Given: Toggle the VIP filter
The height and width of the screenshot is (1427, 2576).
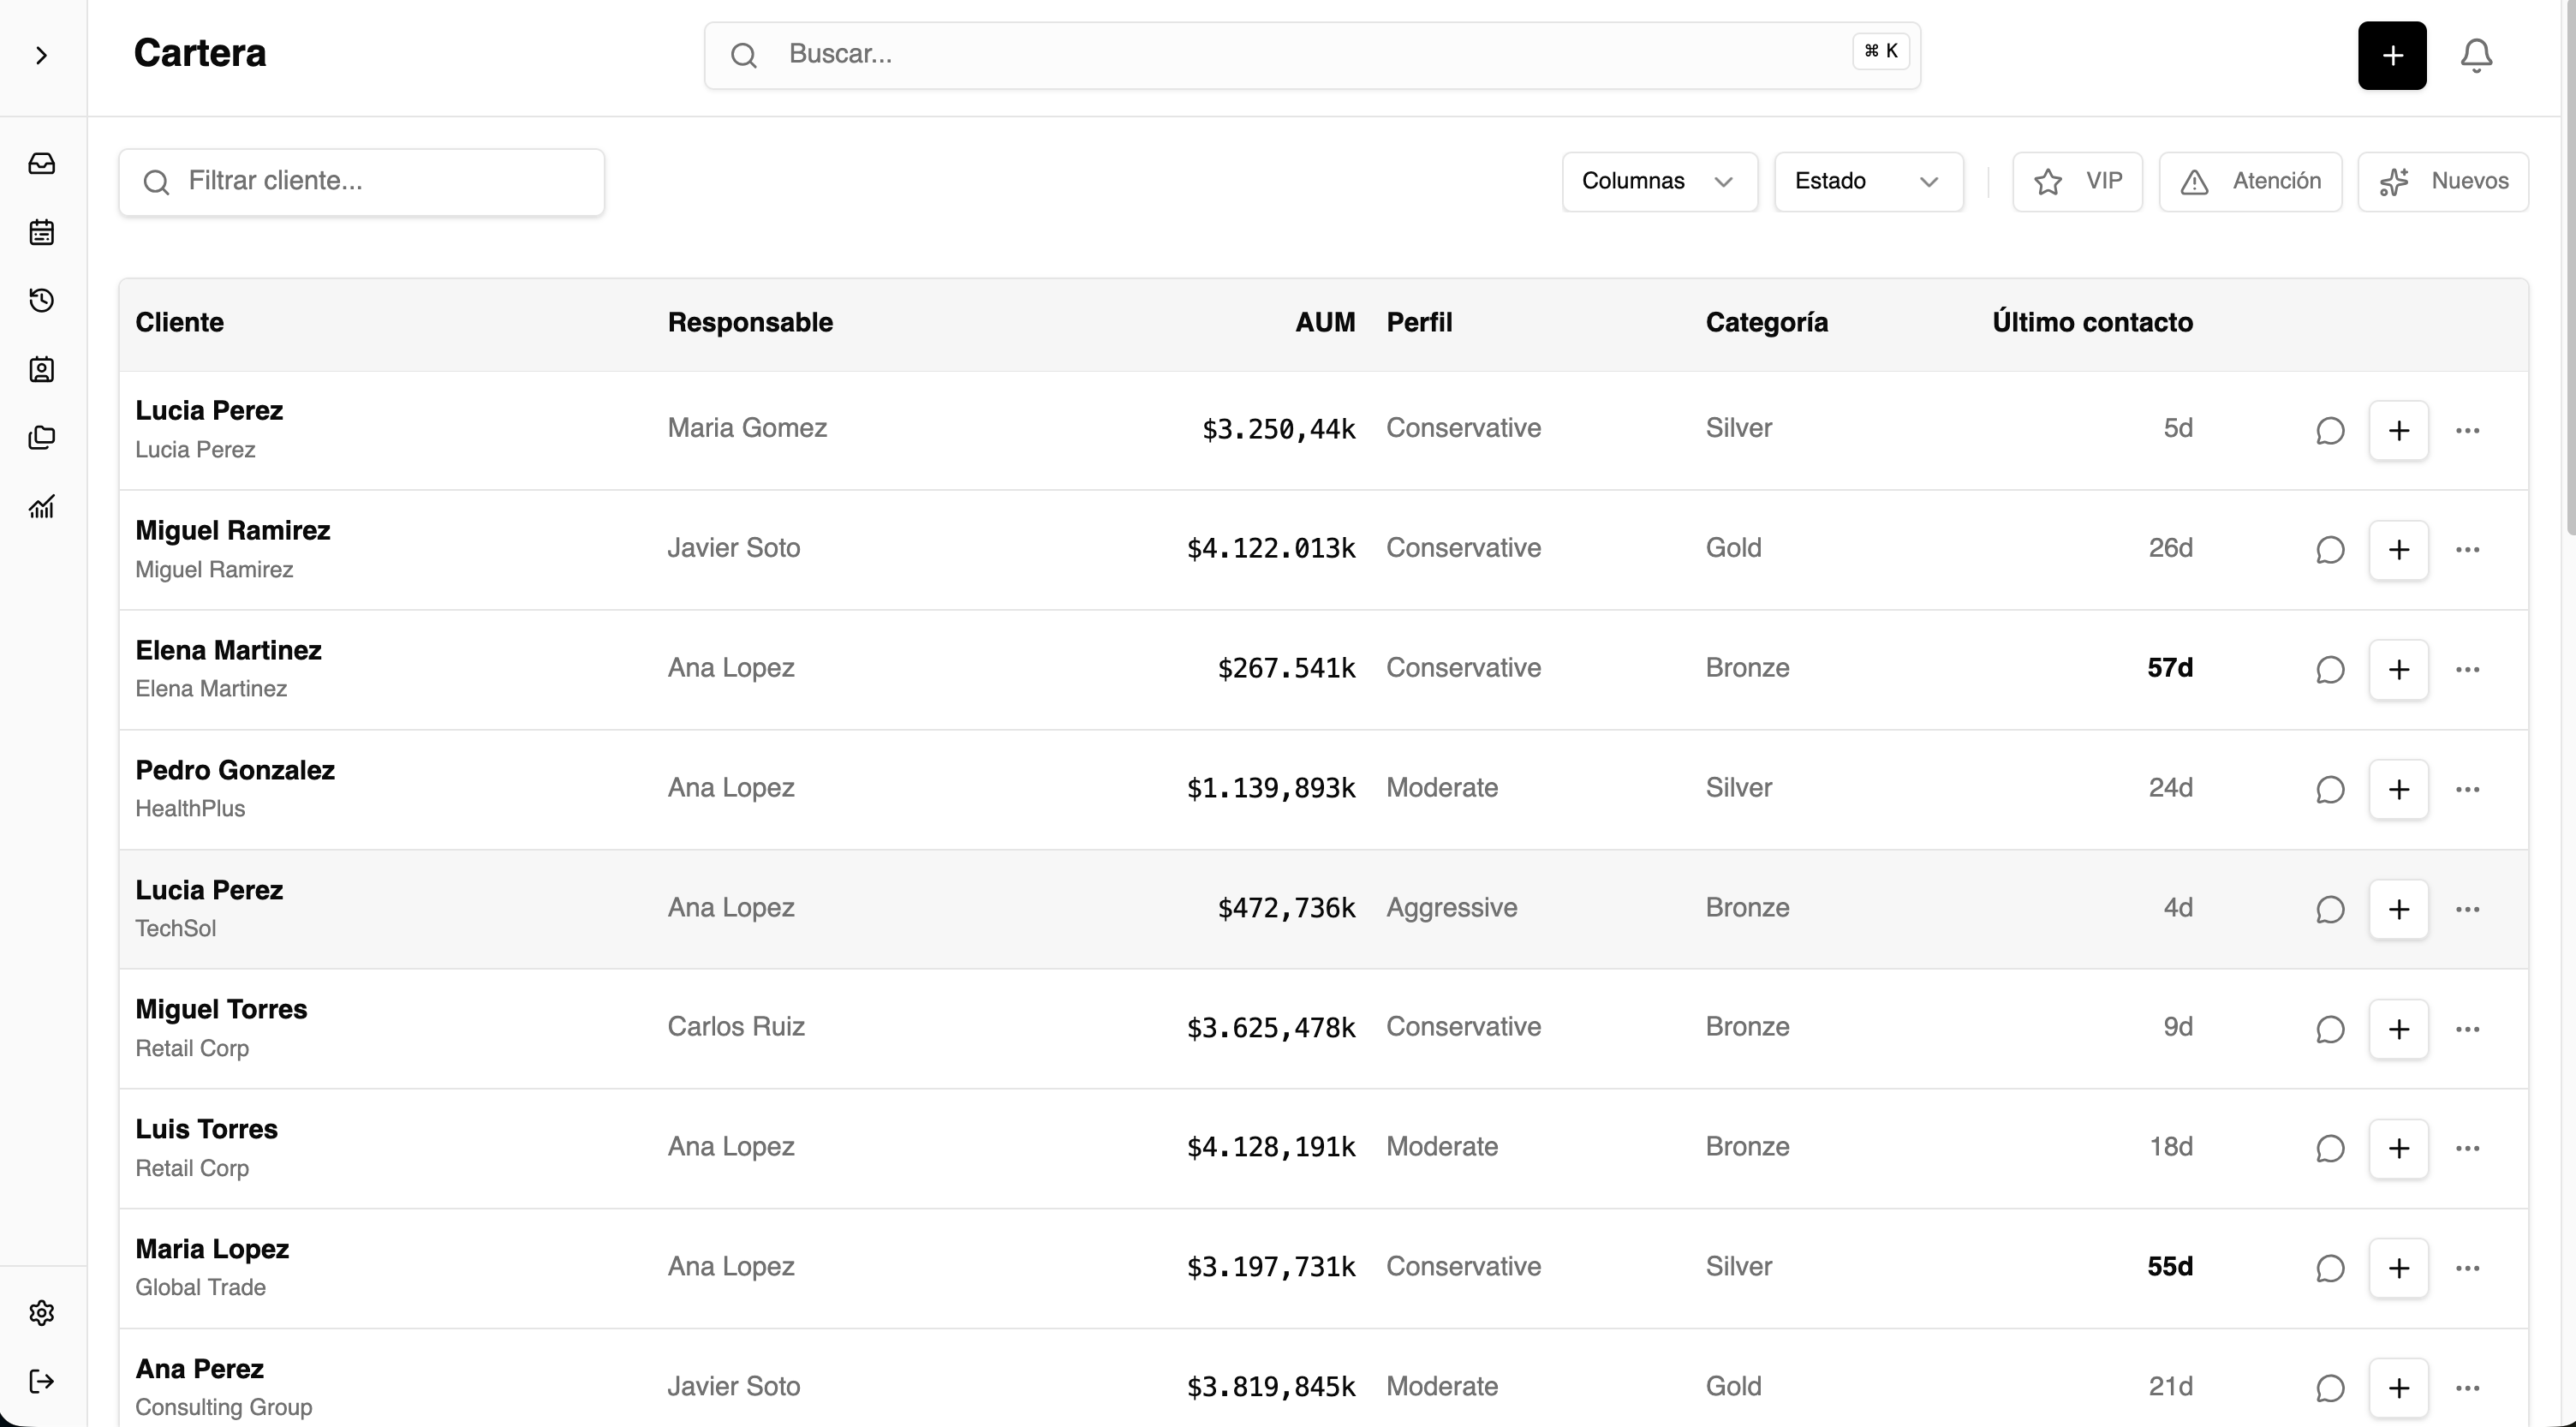Looking at the screenshot, I should click(x=2077, y=182).
